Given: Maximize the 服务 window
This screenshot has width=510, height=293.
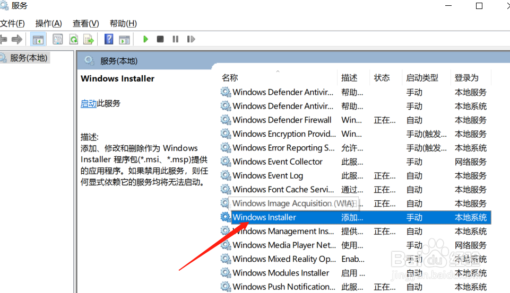Looking at the screenshot, I should tap(479, 6).
